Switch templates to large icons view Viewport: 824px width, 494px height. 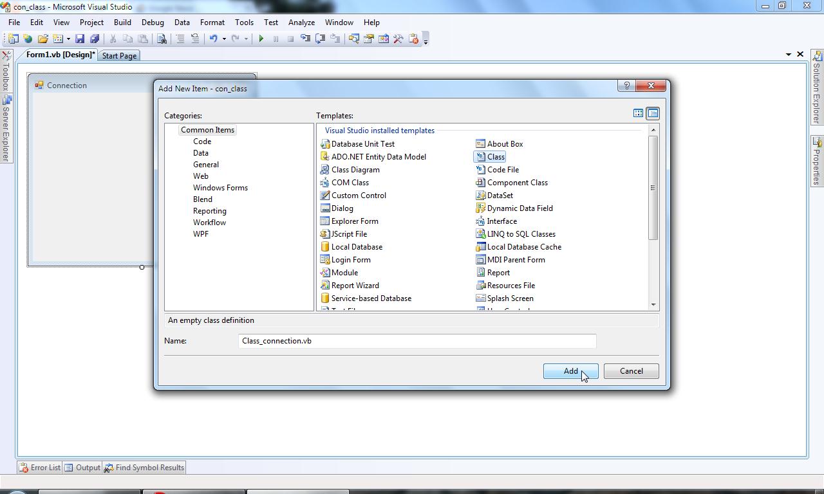[x=638, y=113]
